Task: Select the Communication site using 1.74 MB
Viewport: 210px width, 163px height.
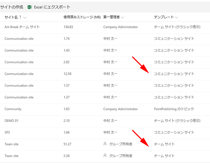Action: pyautogui.click(x=19, y=39)
